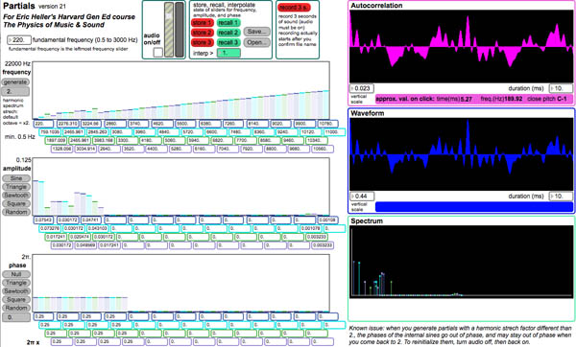This screenshot has height=347, width=576.
Task: Click the first frequency box reading 220.
Action: [x=44, y=124]
